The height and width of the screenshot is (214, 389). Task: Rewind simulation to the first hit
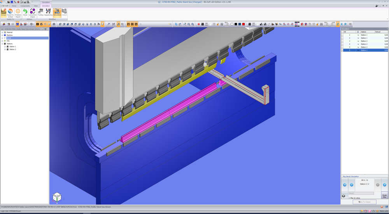click(345, 185)
